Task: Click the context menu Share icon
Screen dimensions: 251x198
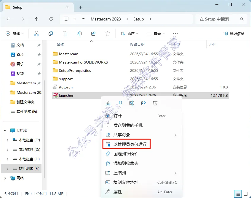Action: click(143, 103)
